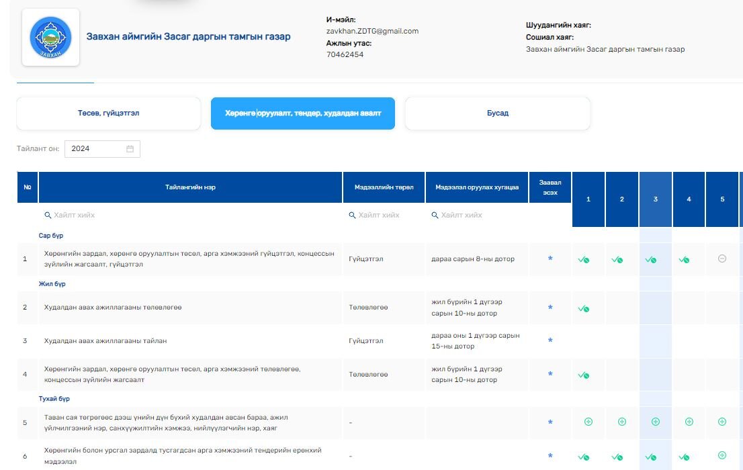Open the Төсөв, гүйцэтгэл tab
Image resolution: width=743 pixels, height=470 pixels.
click(108, 113)
